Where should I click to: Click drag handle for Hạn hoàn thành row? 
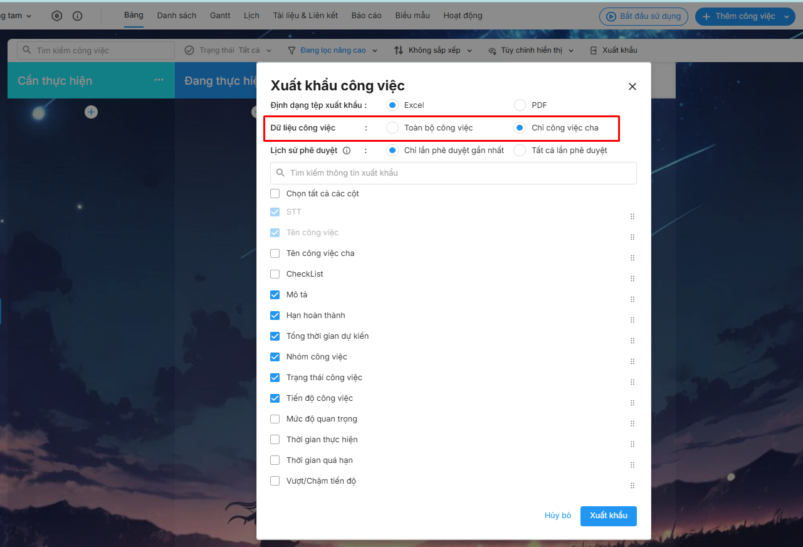pyautogui.click(x=632, y=320)
